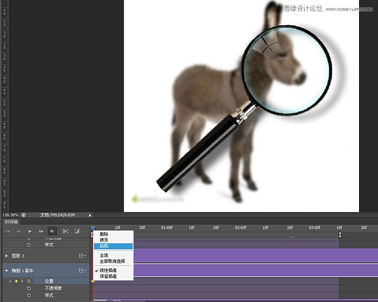Toggle 样式 stopwatch above 图层 2
This screenshot has width=378, height=302.
(29, 245)
